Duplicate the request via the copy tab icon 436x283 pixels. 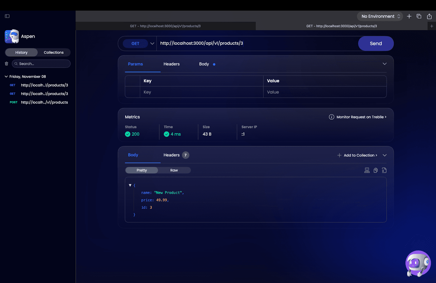point(419,16)
